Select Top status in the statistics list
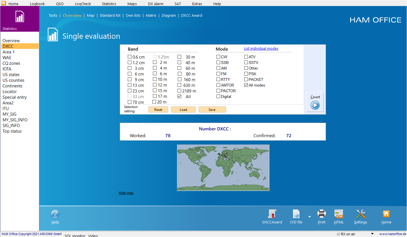This screenshot has height=237, width=407. (x=12, y=131)
